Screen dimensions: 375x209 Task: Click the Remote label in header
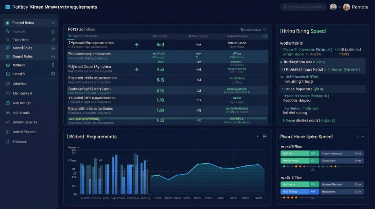pos(360,7)
